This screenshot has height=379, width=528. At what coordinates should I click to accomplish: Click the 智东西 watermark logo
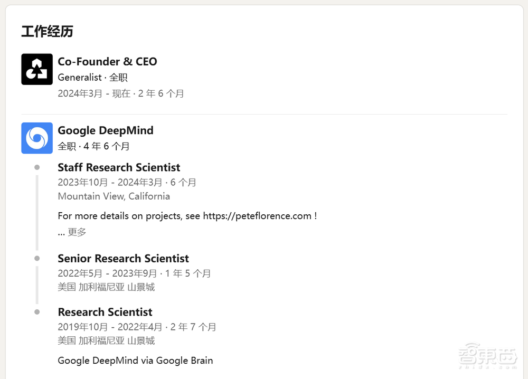(487, 355)
